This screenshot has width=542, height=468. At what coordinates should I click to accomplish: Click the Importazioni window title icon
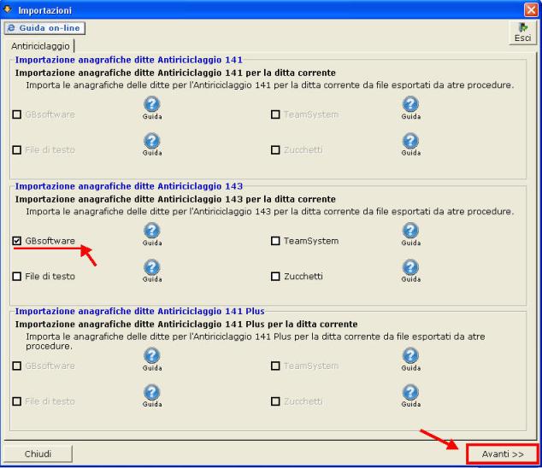click(7, 9)
